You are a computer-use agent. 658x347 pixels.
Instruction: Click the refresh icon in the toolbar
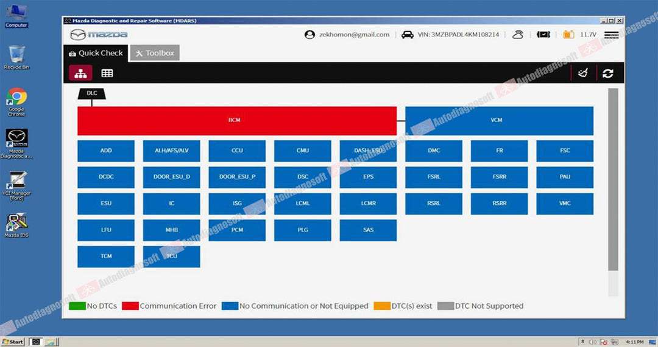point(607,74)
